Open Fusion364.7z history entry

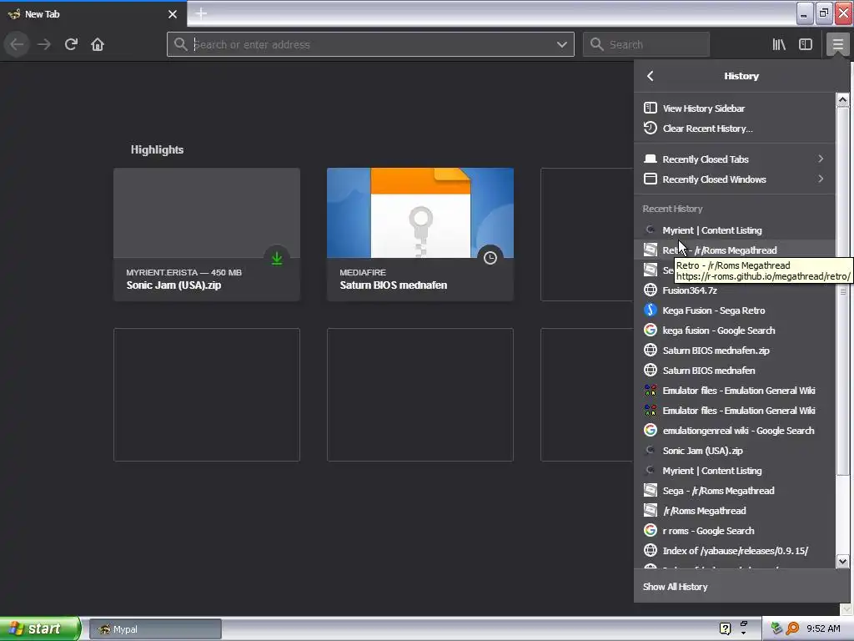[734, 290]
